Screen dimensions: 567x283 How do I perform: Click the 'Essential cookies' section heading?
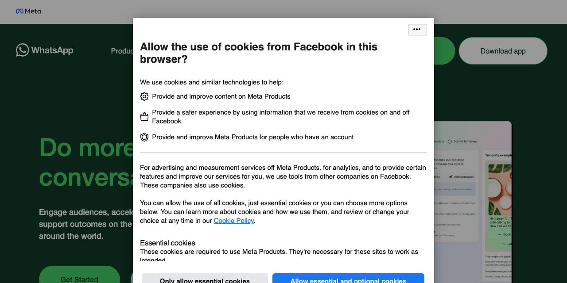pos(167,243)
